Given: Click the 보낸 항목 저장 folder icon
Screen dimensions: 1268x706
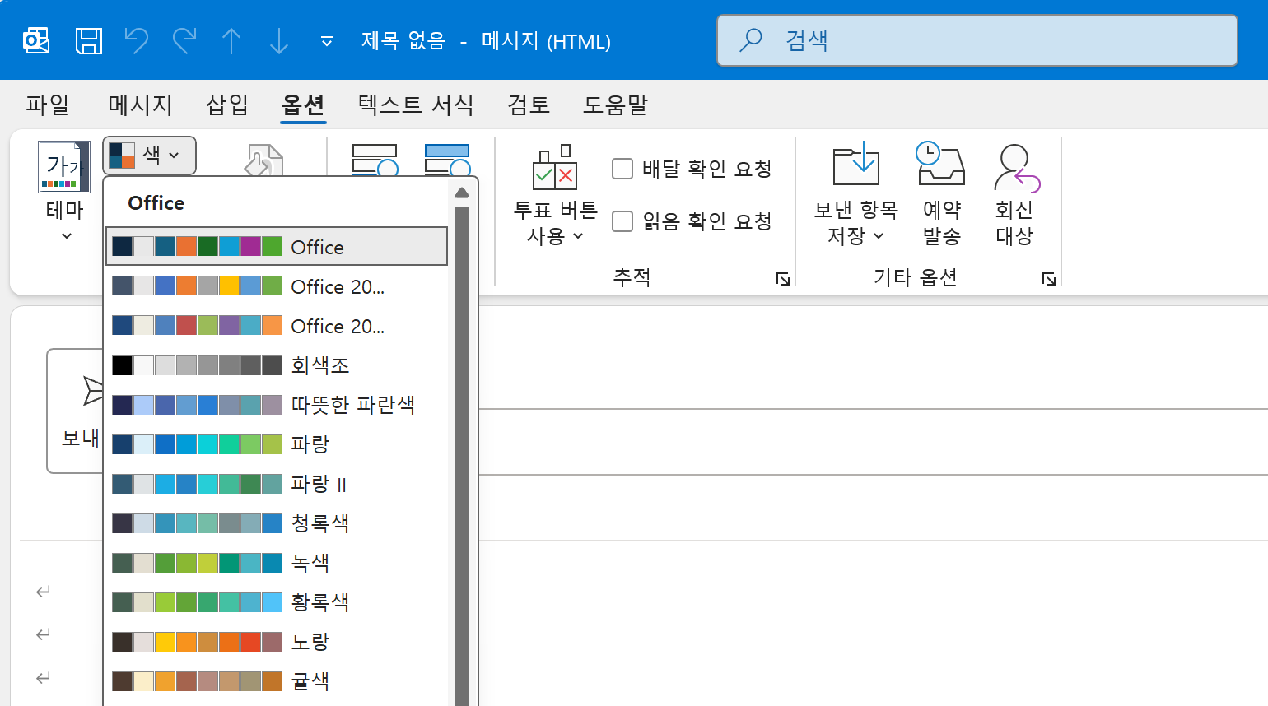Looking at the screenshot, I should 856,164.
